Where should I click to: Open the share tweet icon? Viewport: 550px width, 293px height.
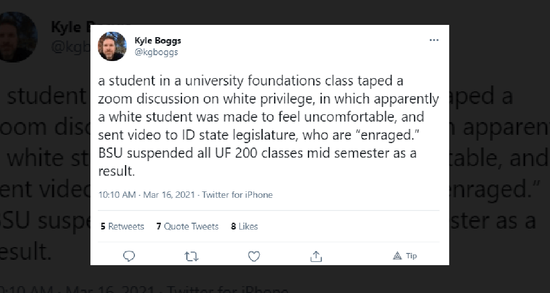pyautogui.click(x=316, y=256)
